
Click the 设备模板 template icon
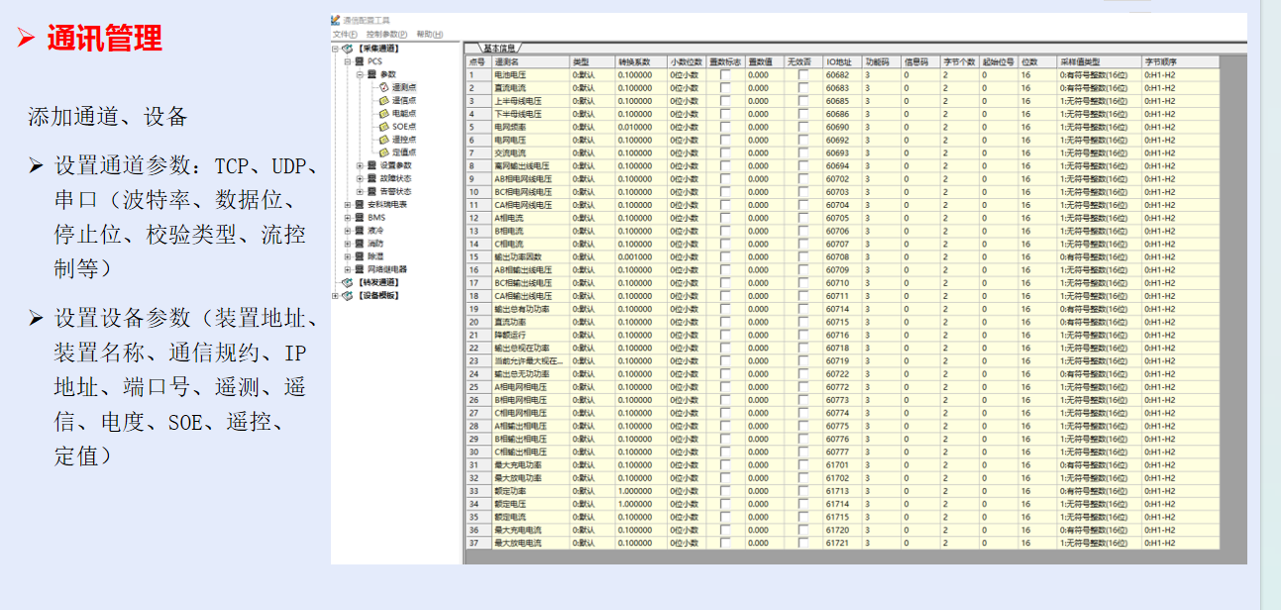pyautogui.click(x=346, y=295)
